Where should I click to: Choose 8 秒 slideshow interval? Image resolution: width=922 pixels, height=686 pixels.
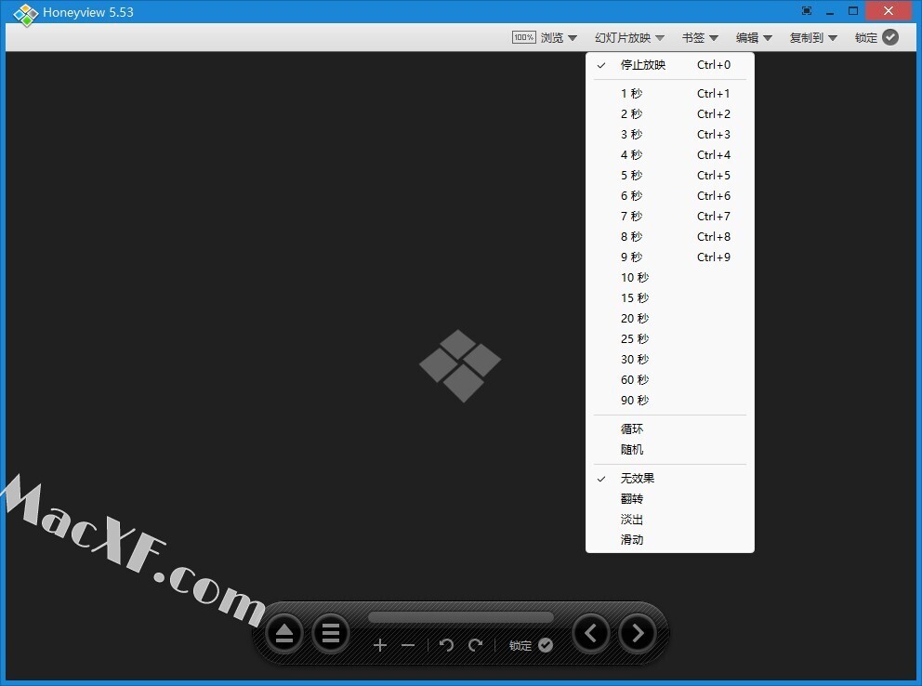[670, 237]
